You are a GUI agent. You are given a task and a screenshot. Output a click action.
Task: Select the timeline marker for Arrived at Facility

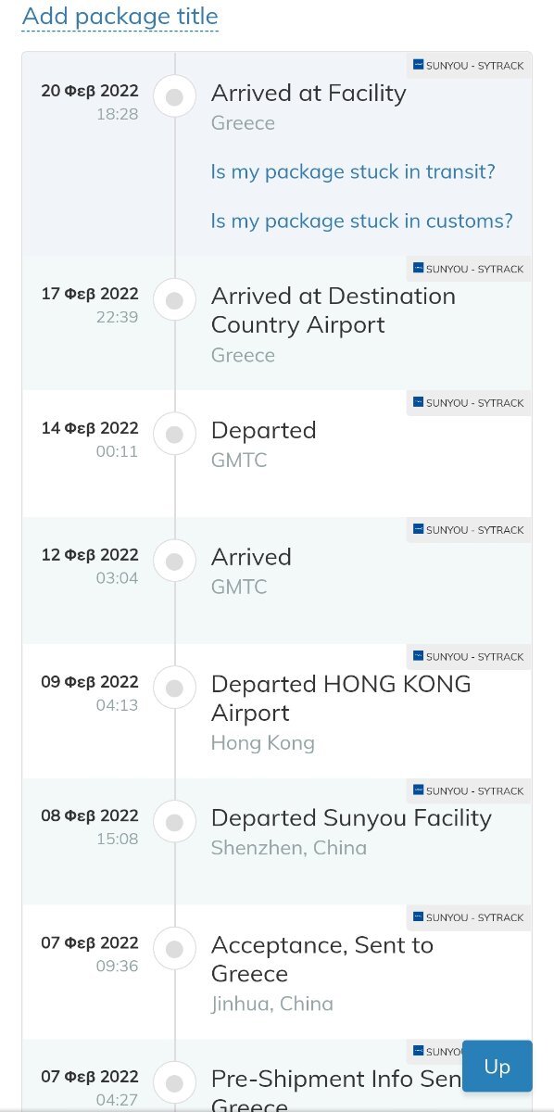(x=174, y=95)
